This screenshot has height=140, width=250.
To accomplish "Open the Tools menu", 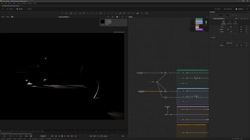I will pyautogui.click(x=14, y=3).
